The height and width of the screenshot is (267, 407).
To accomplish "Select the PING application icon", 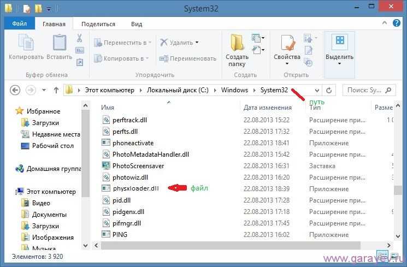I will coord(106,234).
